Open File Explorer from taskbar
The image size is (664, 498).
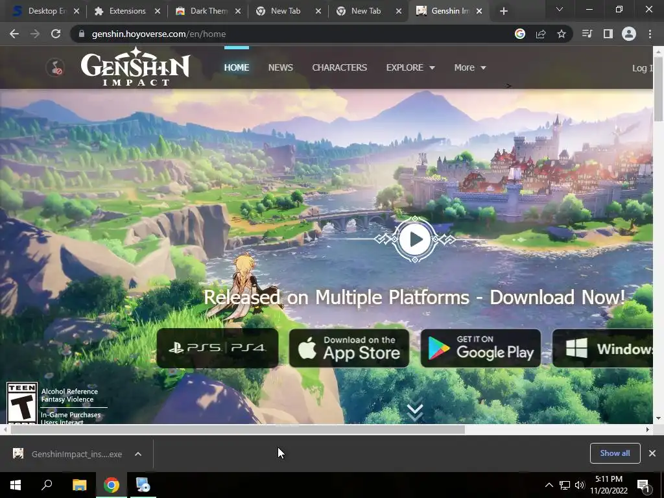tap(79, 485)
